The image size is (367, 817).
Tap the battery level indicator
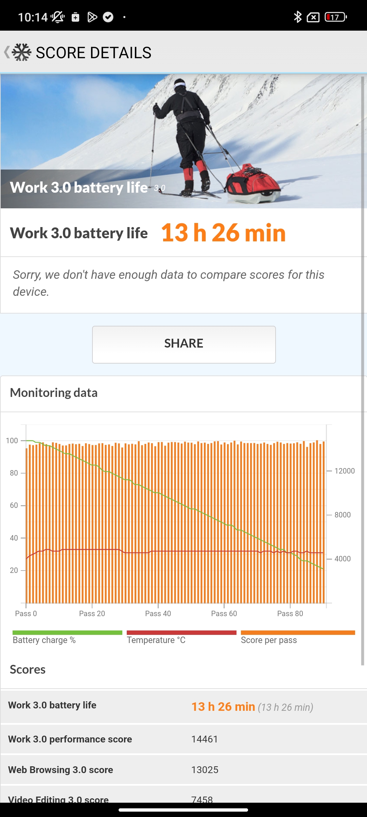click(x=335, y=17)
